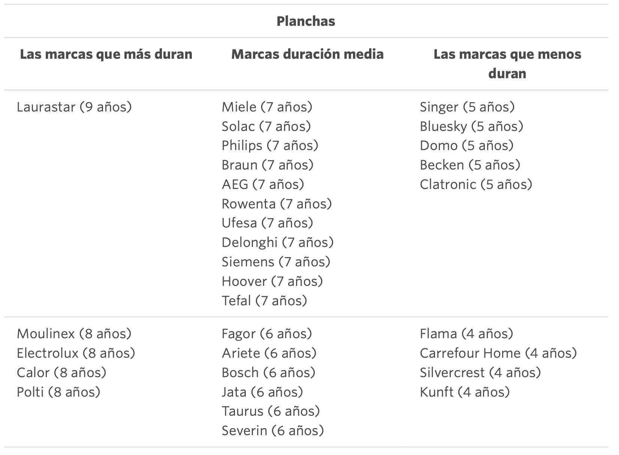
Task: Click the Electrolux (8 años) text
Action: pyautogui.click(x=76, y=353)
